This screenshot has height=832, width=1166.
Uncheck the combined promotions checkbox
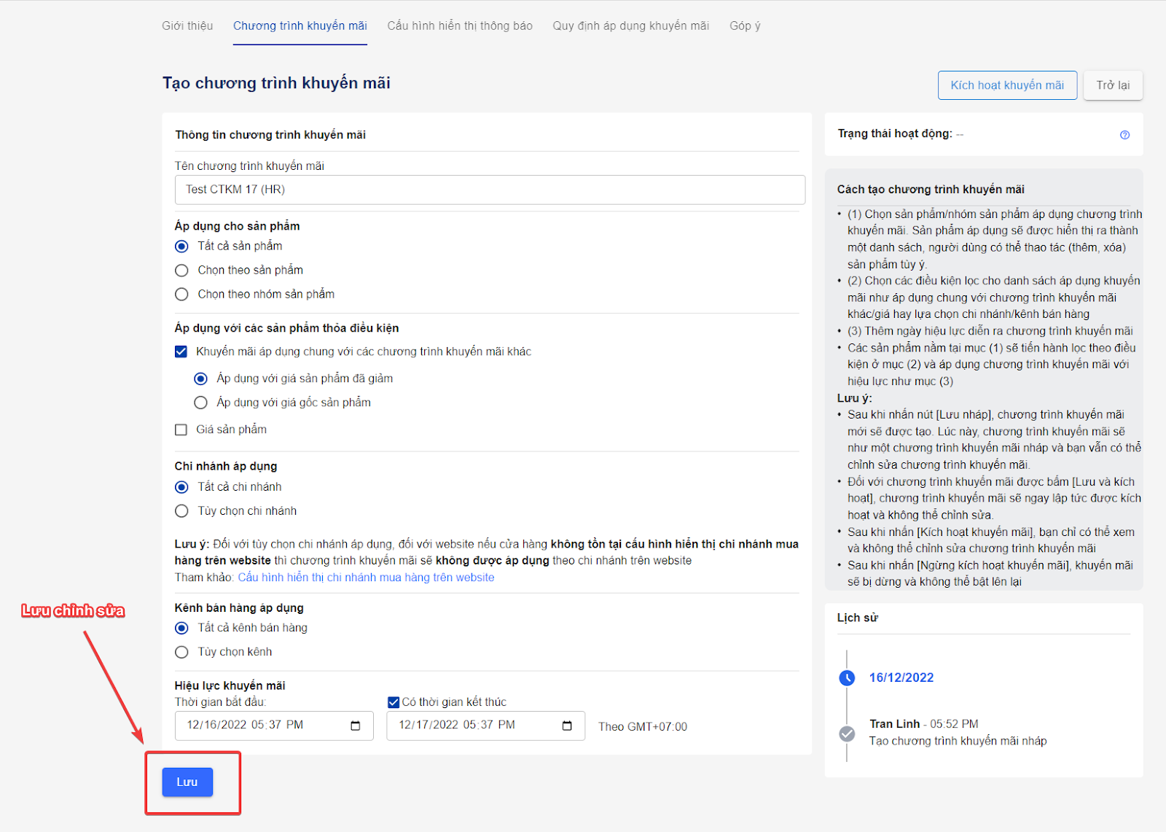point(181,352)
